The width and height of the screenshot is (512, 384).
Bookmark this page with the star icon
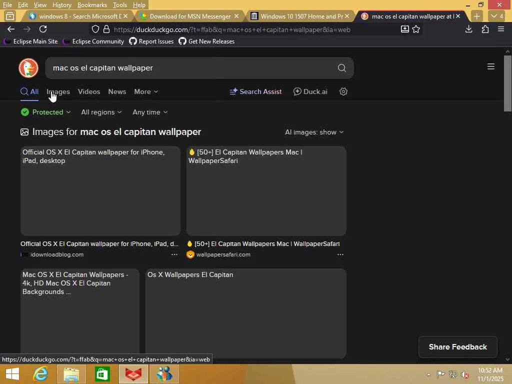point(415,29)
